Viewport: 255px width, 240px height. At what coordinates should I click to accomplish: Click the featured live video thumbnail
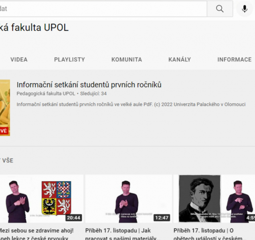[x=5, y=107]
